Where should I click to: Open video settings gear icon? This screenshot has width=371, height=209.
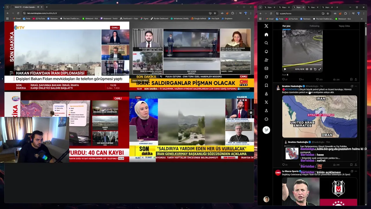click(311, 69)
